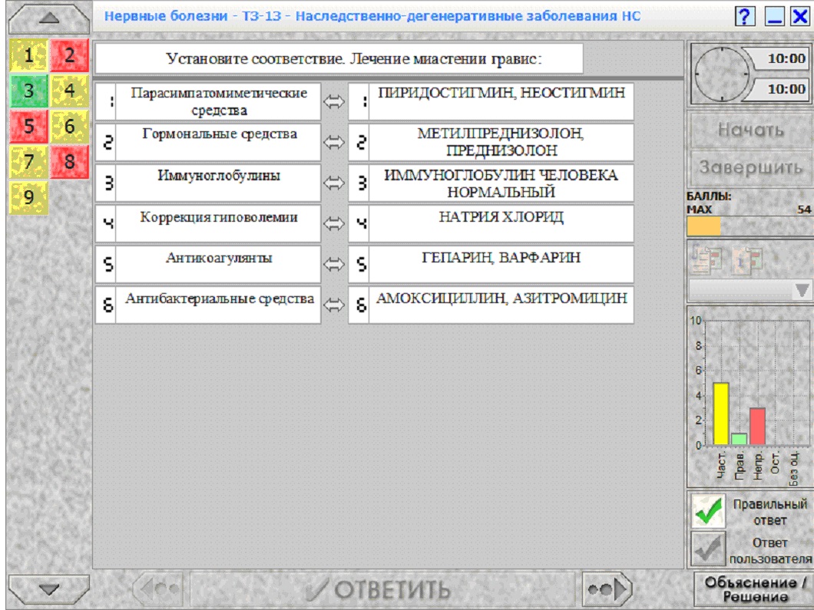The width and height of the screenshot is (814, 610).
Task: Click the orange score progress bar
Action: coord(703,226)
